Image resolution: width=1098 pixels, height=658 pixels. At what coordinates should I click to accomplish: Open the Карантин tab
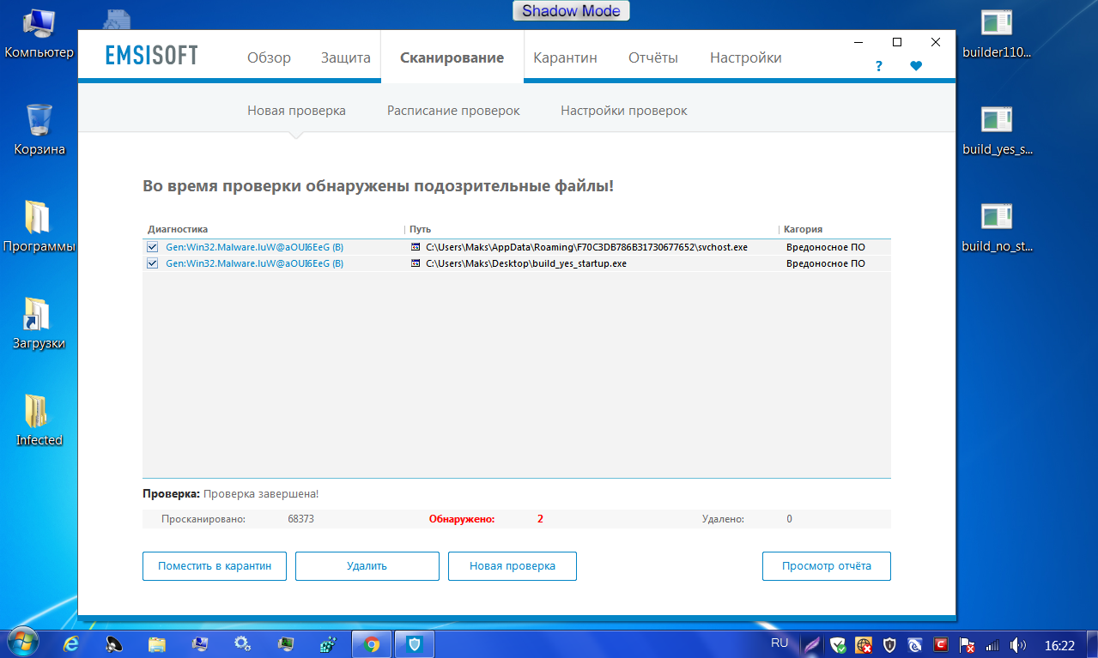[x=565, y=57]
